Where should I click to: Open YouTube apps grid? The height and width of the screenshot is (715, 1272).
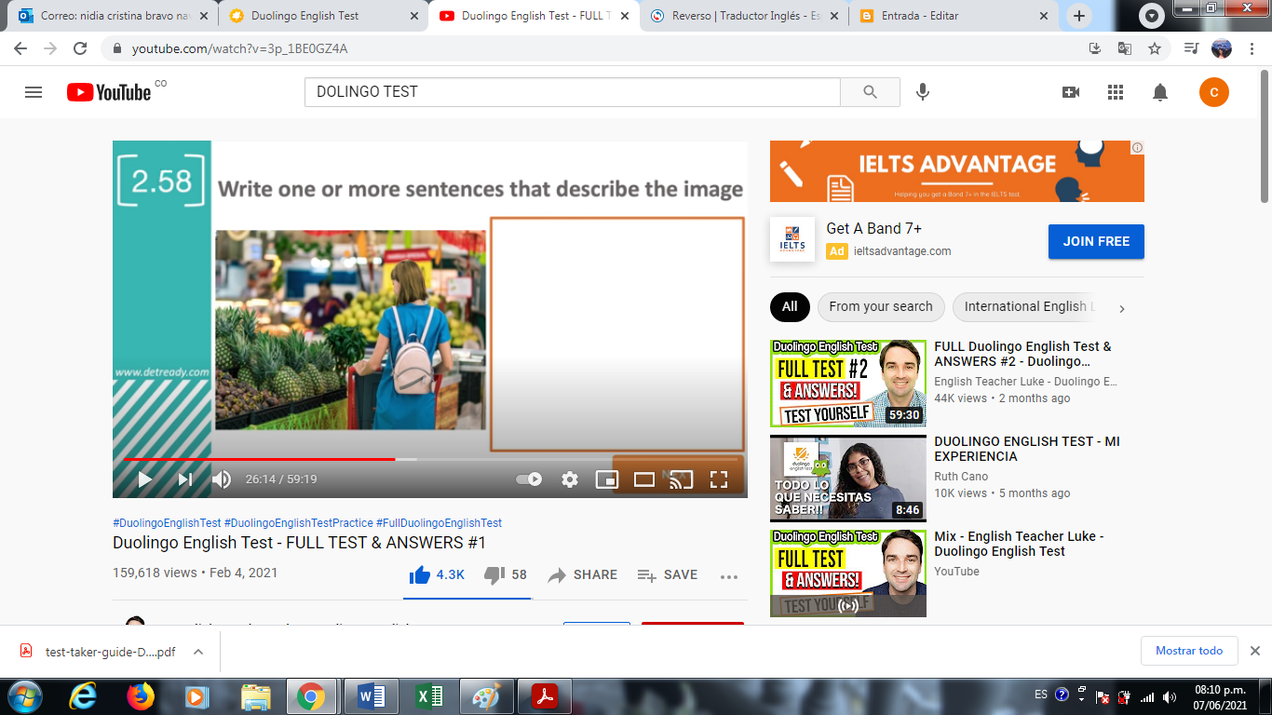tap(1116, 92)
